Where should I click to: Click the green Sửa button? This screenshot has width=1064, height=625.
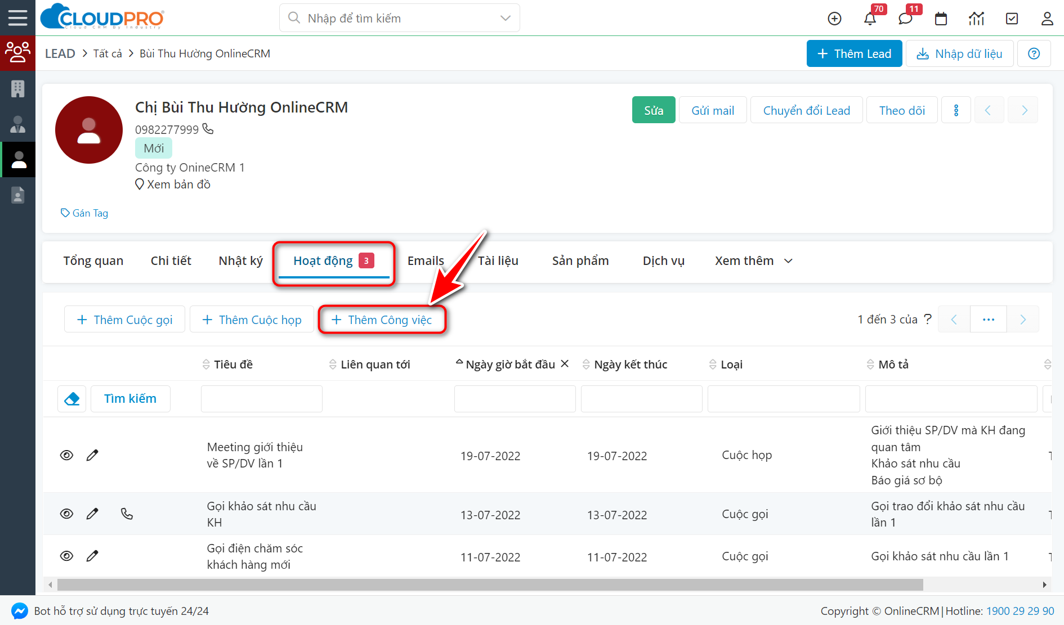tap(654, 110)
